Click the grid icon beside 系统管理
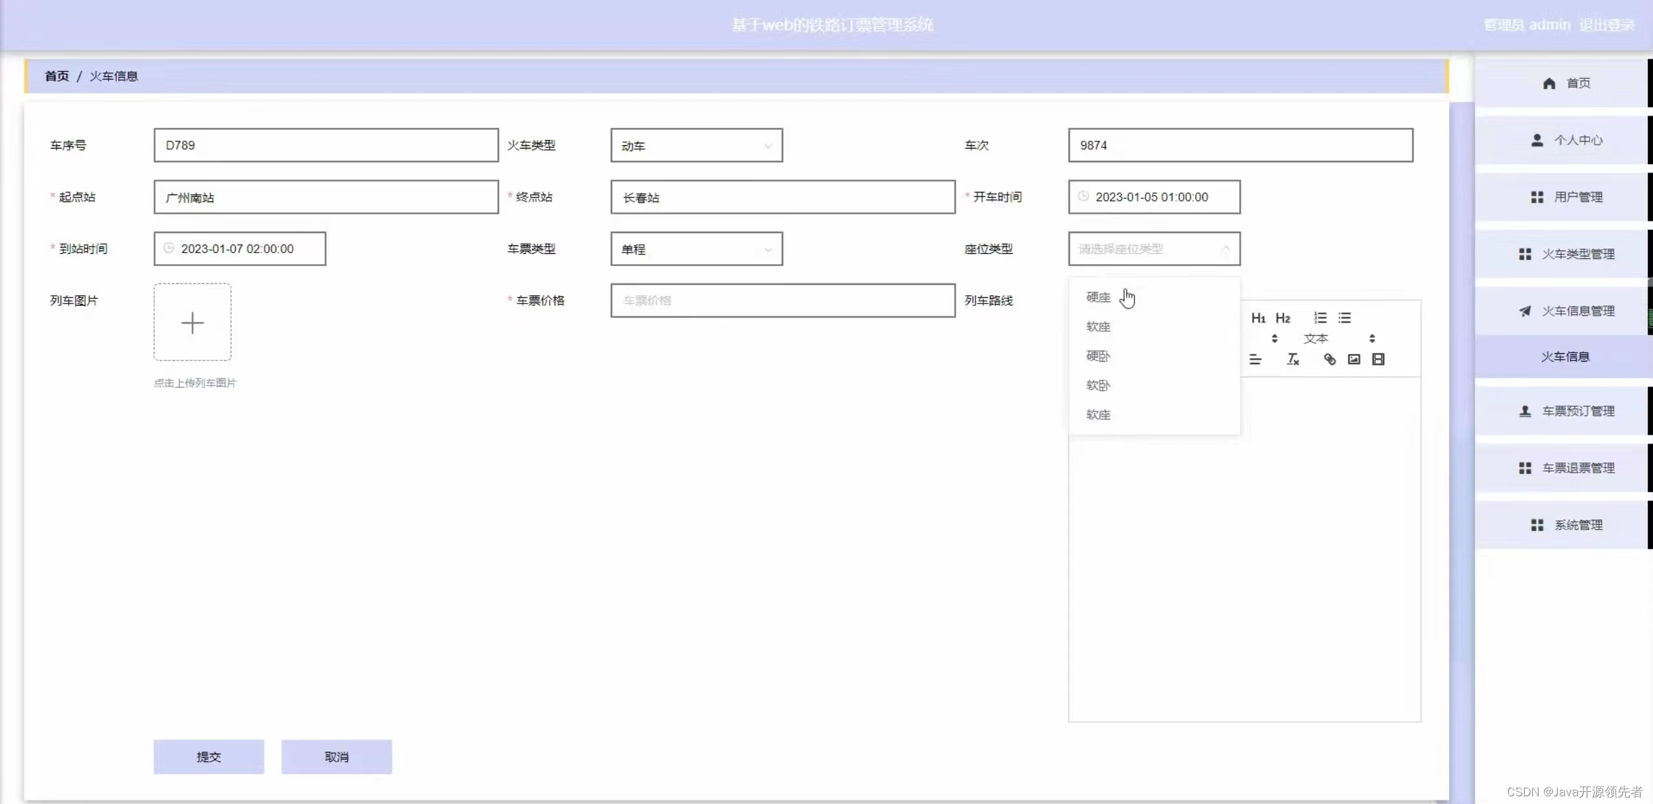Viewport: 1653px width, 804px height. click(1537, 524)
